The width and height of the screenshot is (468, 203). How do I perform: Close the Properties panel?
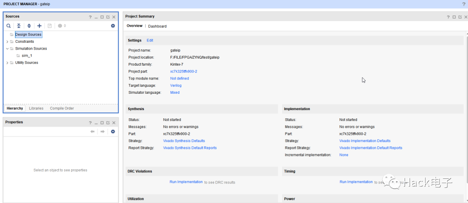(114, 123)
